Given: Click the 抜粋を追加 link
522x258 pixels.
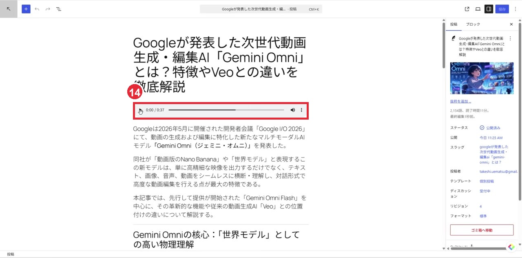Looking at the screenshot, I should 460,101.
